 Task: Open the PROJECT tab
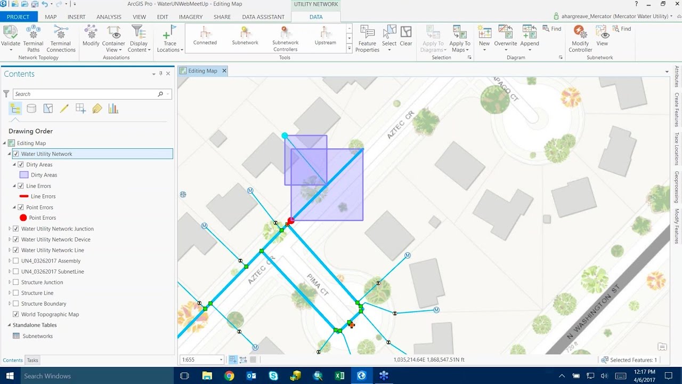(18, 17)
